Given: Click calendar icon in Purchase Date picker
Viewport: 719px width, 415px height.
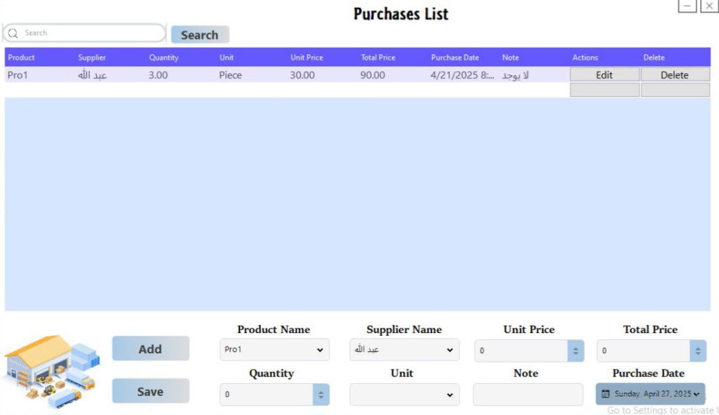Looking at the screenshot, I should [x=605, y=394].
